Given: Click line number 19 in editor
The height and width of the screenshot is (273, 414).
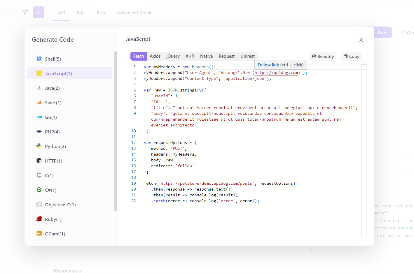Looking at the screenshot, I should (x=133, y=184).
